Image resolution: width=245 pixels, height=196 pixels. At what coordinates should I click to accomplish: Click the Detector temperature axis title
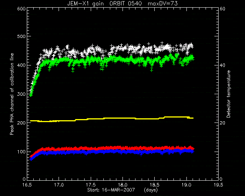(x=229, y=94)
